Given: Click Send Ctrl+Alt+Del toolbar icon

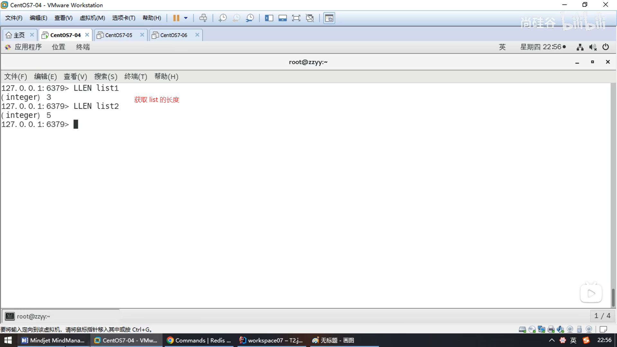Looking at the screenshot, I should (x=203, y=18).
